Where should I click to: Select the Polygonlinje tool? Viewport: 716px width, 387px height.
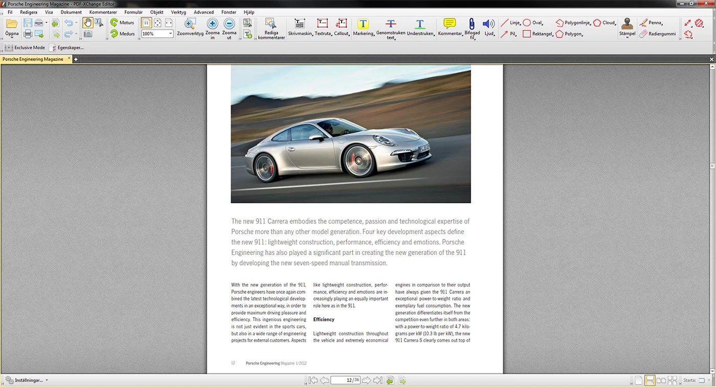coord(573,23)
